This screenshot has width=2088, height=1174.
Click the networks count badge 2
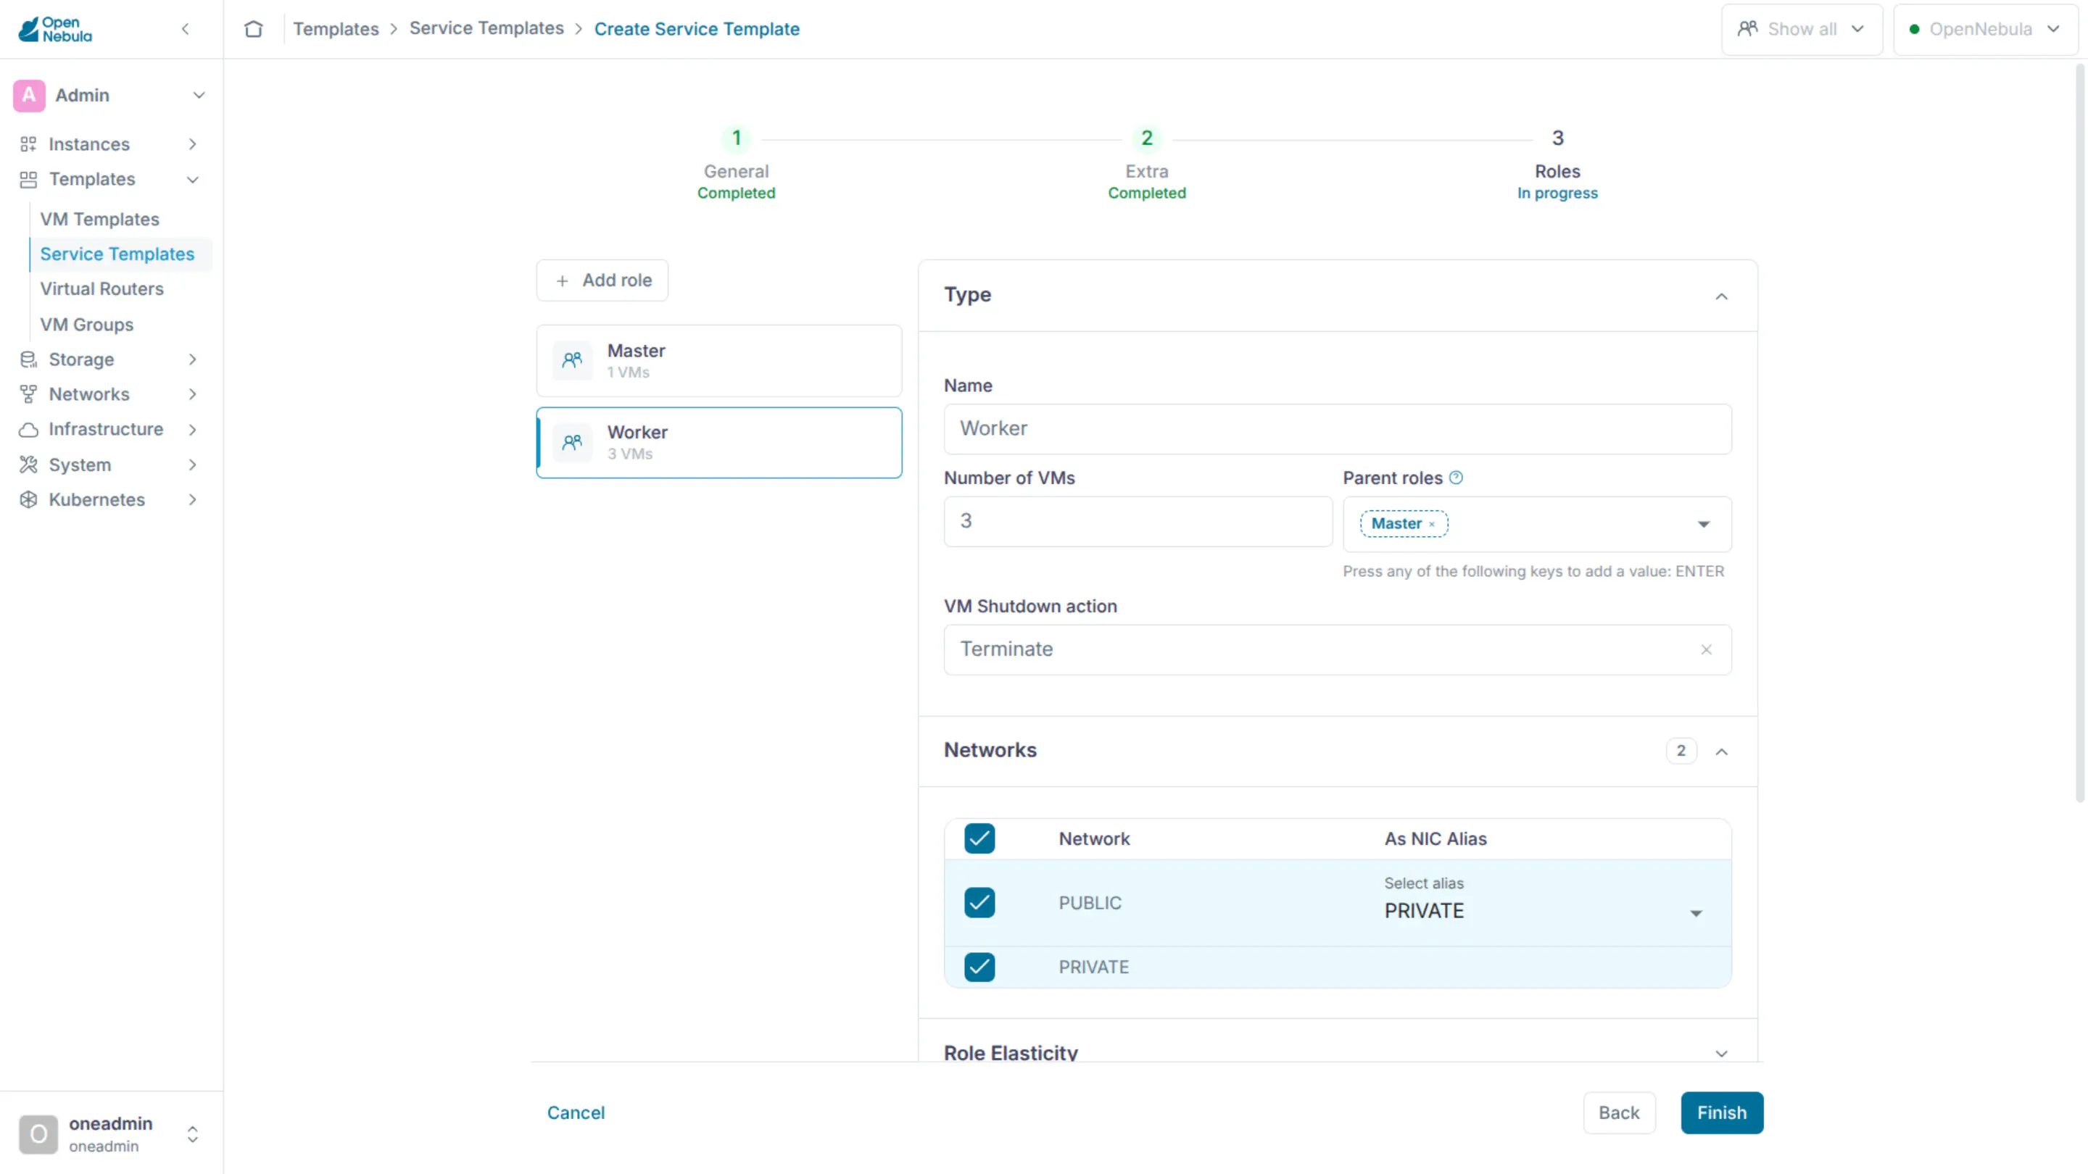[x=1681, y=751]
